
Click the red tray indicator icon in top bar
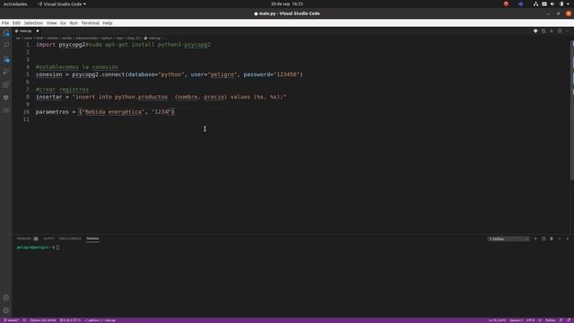tap(506, 4)
